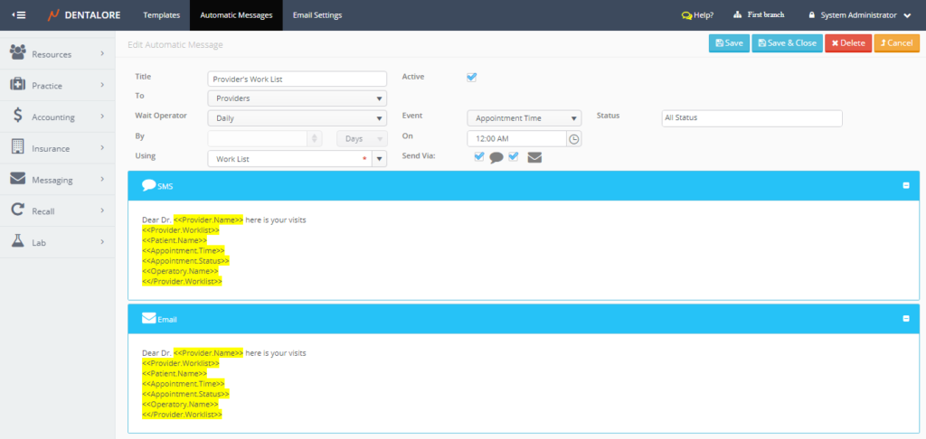
Task: Open the To recipients dropdown
Action: coord(297,98)
